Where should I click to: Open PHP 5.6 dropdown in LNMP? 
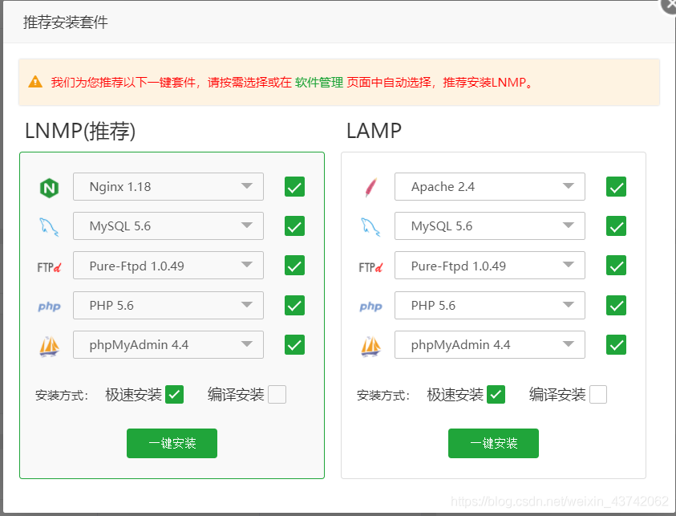[x=168, y=306]
